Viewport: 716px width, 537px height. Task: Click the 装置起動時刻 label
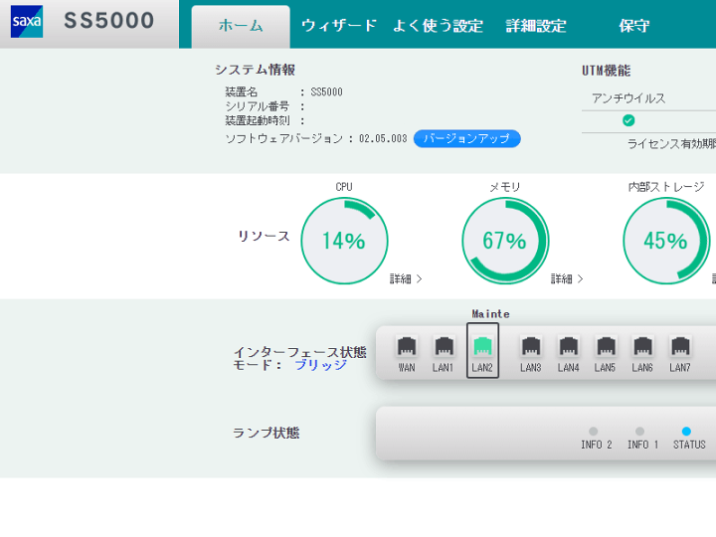[x=258, y=120]
